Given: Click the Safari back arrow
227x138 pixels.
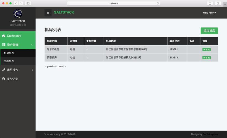Looking at the screenshot, I should click(16, 3).
